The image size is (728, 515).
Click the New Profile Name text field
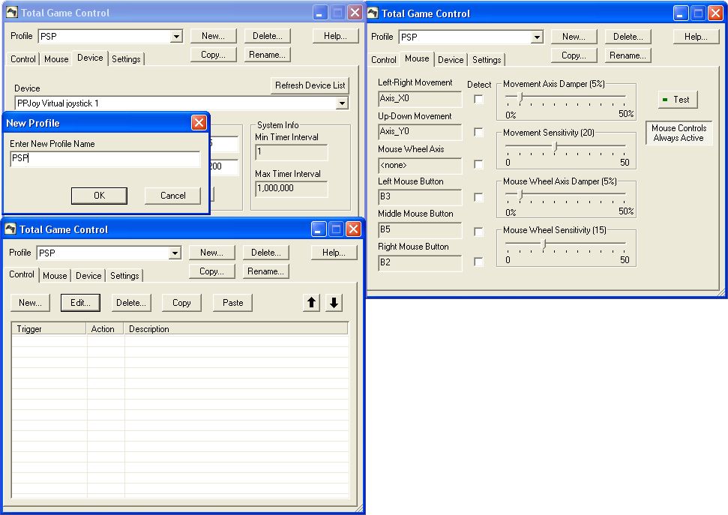(x=105, y=158)
